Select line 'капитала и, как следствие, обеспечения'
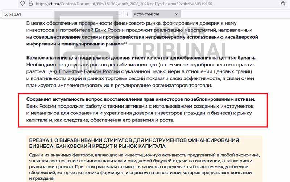The height and width of the screenshot is (182, 290). [100, 120]
